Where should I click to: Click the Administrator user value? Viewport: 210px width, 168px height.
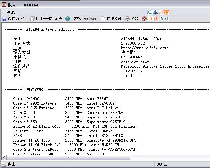[x=135, y=62]
